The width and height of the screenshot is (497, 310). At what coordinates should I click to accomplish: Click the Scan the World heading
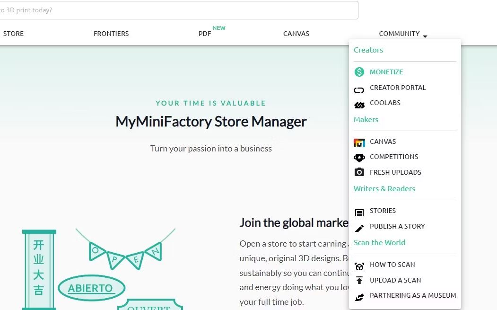coord(379,242)
